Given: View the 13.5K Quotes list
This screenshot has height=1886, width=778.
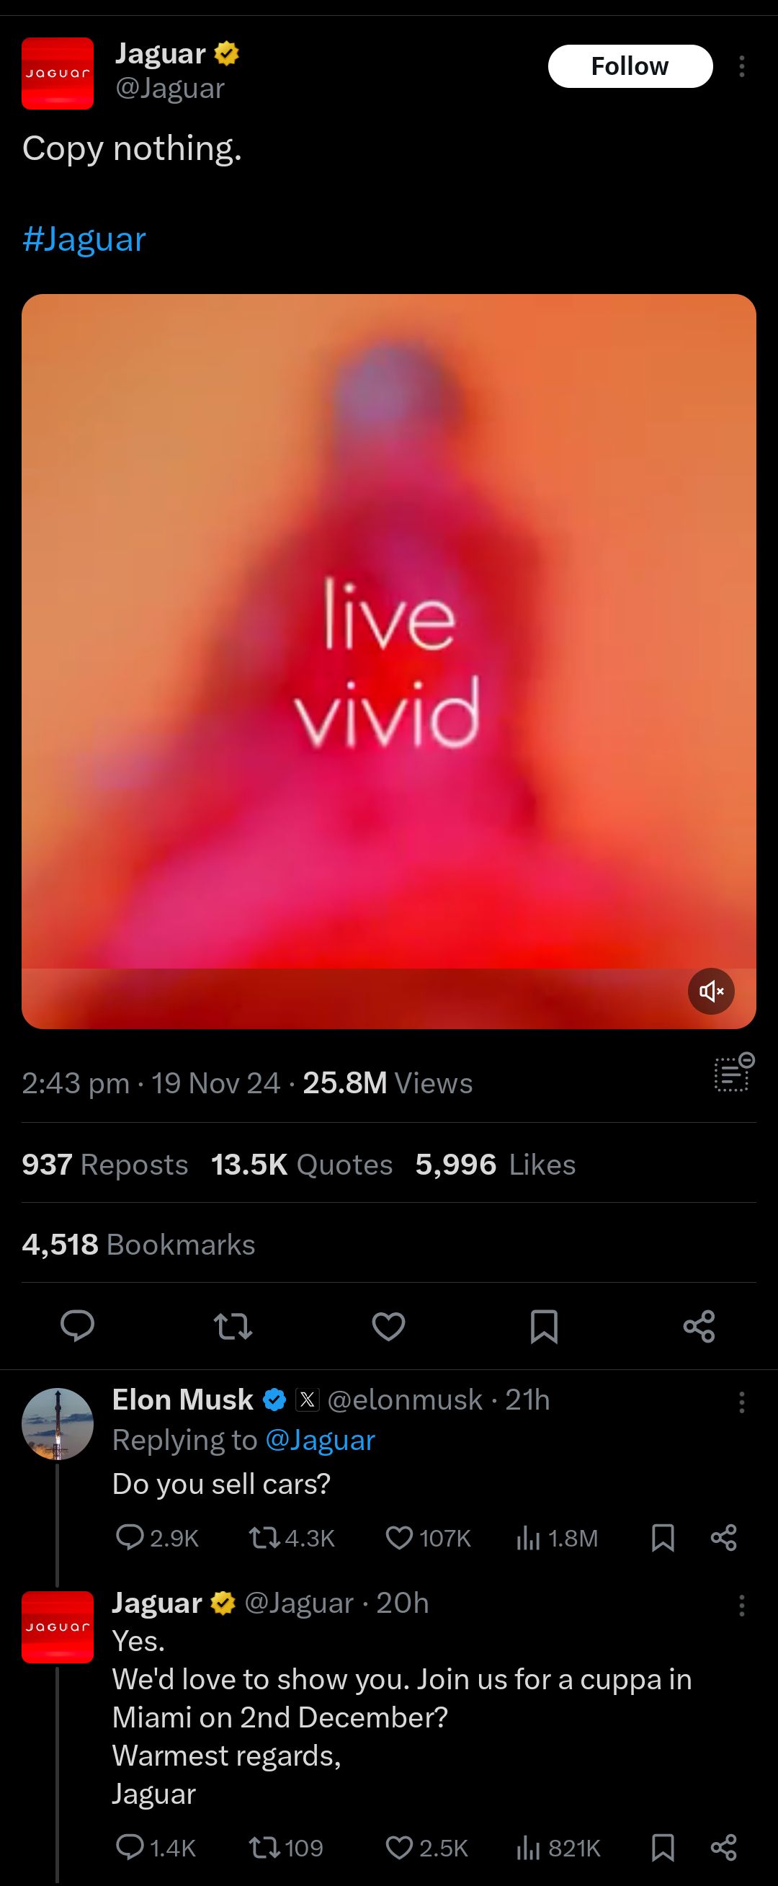Looking at the screenshot, I should [302, 1164].
